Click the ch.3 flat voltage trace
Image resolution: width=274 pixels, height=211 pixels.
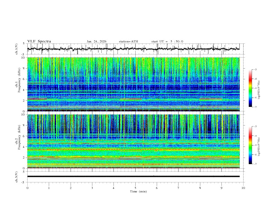[133, 177]
